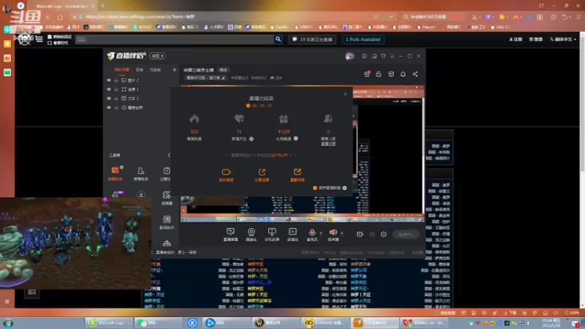Image resolution: width=585 pixels, height=329 pixels.
Task: Open Warcraft Logs hamburger menu
Action: click(39, 39)
